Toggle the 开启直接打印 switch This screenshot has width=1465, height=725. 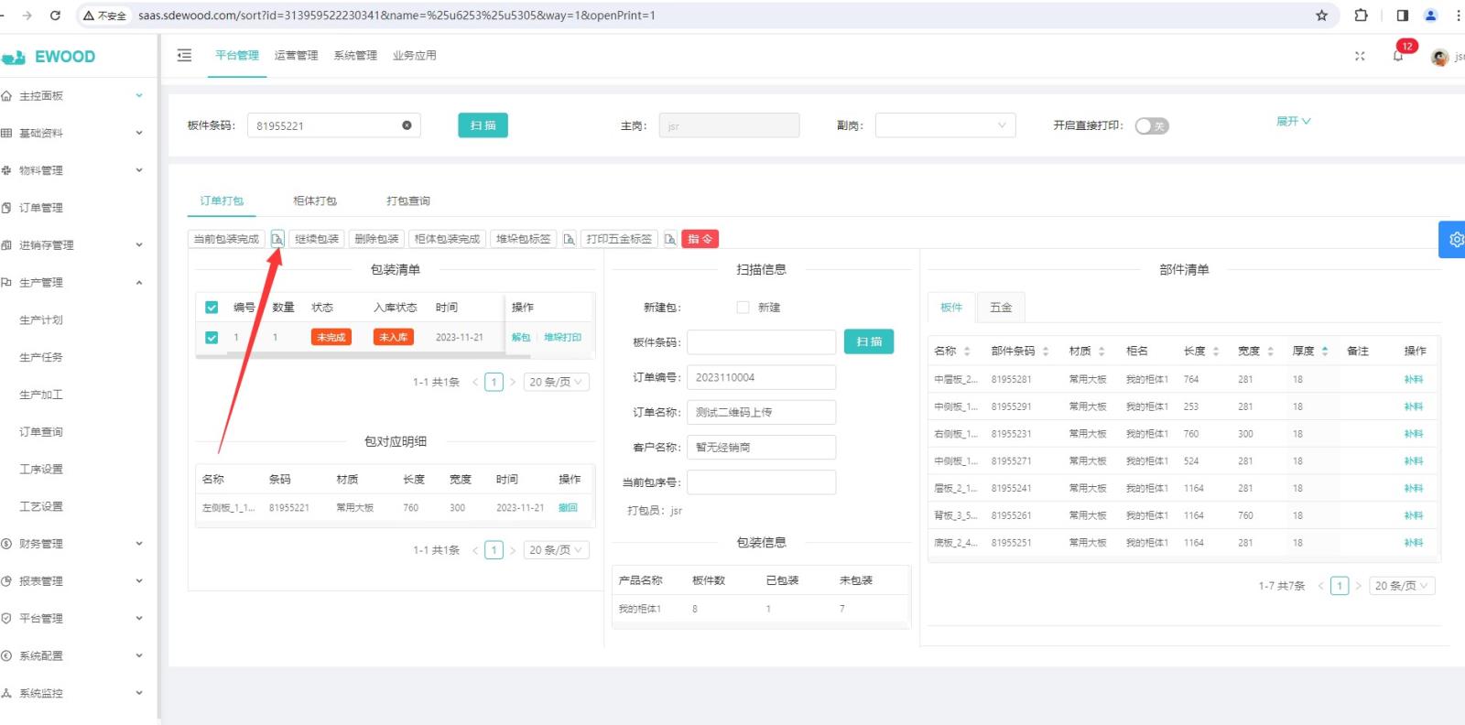click(x=1152, y=126)
